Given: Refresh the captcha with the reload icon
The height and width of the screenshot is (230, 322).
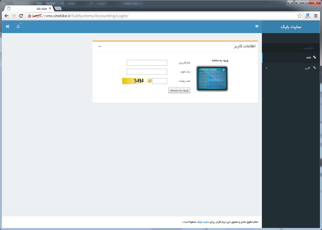Looking at the screenshot, I should click(150, 81).
